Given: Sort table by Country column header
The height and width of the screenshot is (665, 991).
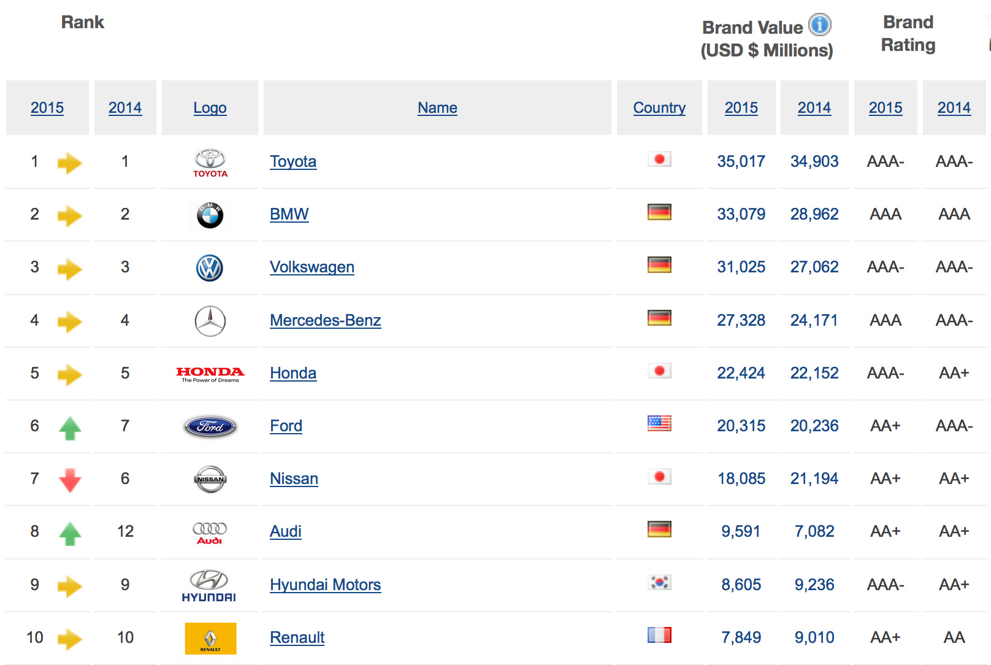Looking at the screenshot, I should click(x=659, y=108).
